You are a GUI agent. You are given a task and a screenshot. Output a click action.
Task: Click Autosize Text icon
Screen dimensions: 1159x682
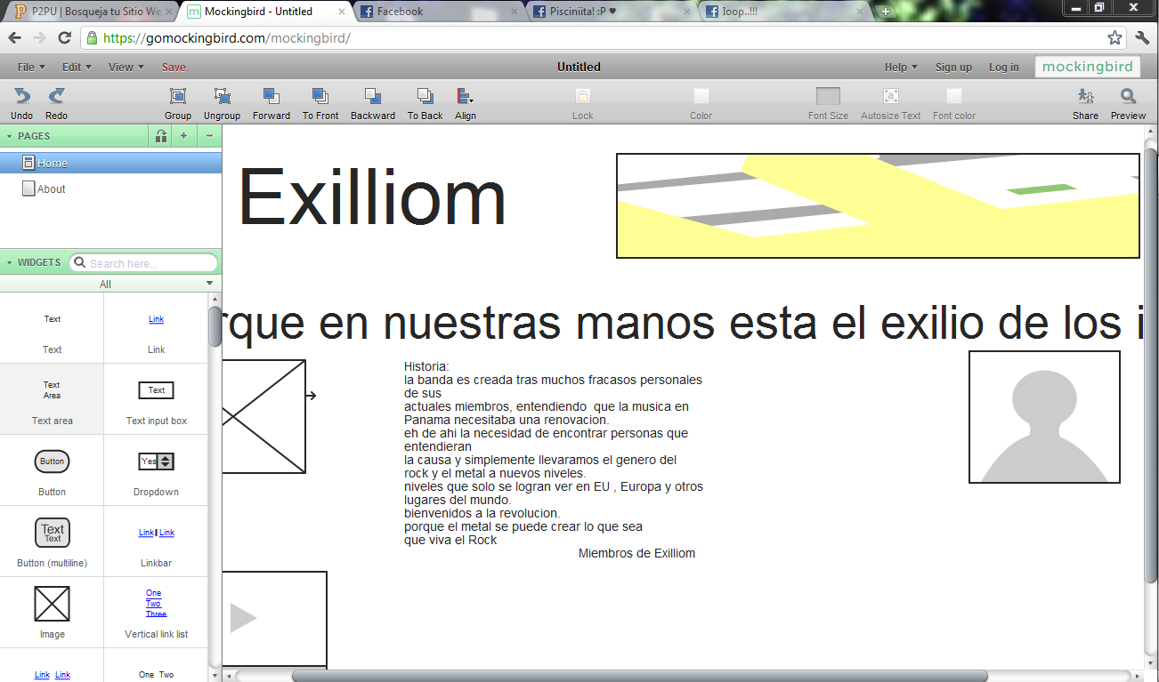click(891, 96)
